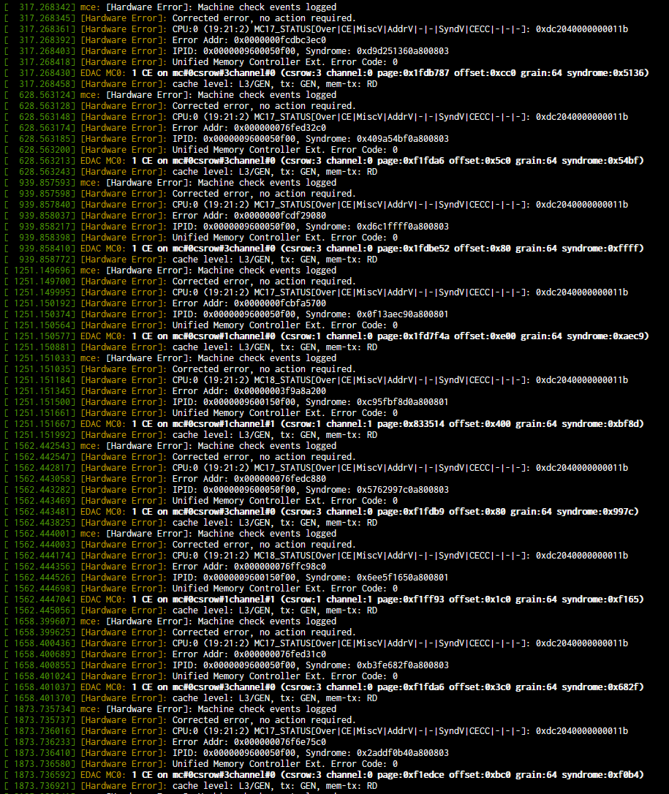Select EDAC line with syndrome:0x682f
669x794 pixels.
(x=388, y=687)
